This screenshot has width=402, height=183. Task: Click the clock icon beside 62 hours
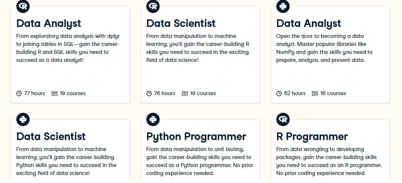279,93
